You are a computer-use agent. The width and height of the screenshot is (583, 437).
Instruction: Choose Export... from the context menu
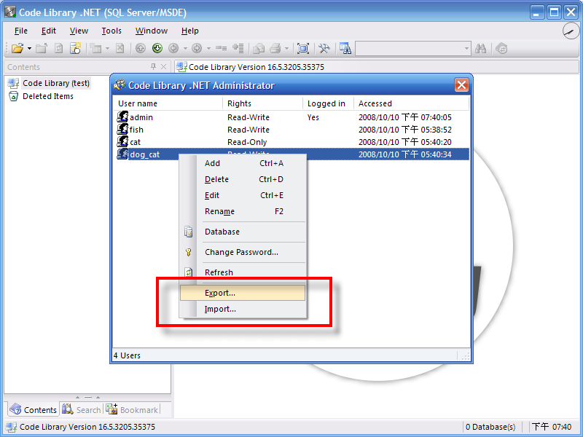[x=243, y=293]
